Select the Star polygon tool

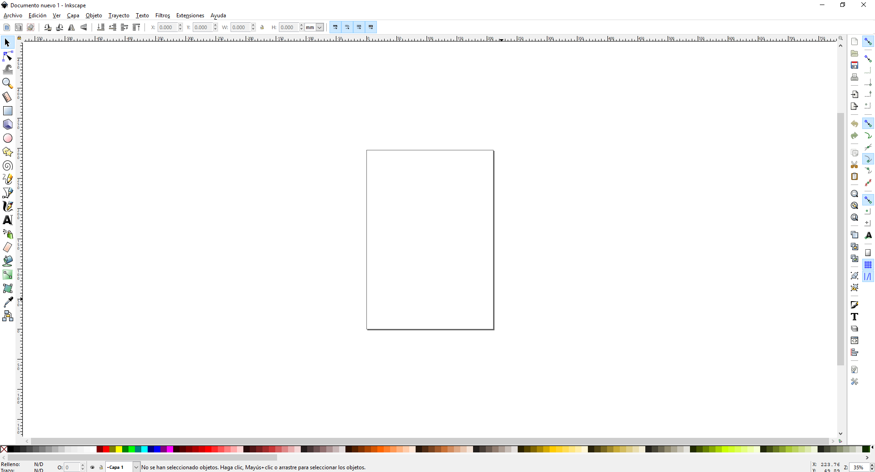click(7, 152)
